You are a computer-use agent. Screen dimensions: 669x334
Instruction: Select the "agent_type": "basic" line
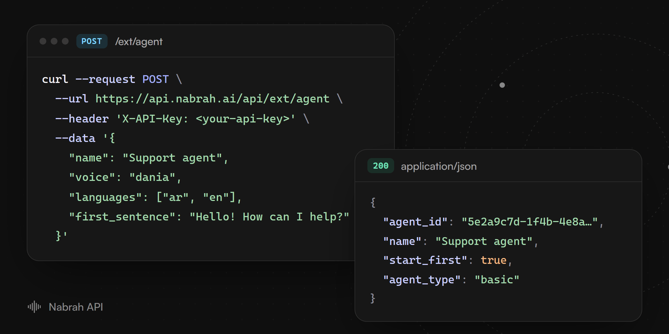click(x=451, y=280)
